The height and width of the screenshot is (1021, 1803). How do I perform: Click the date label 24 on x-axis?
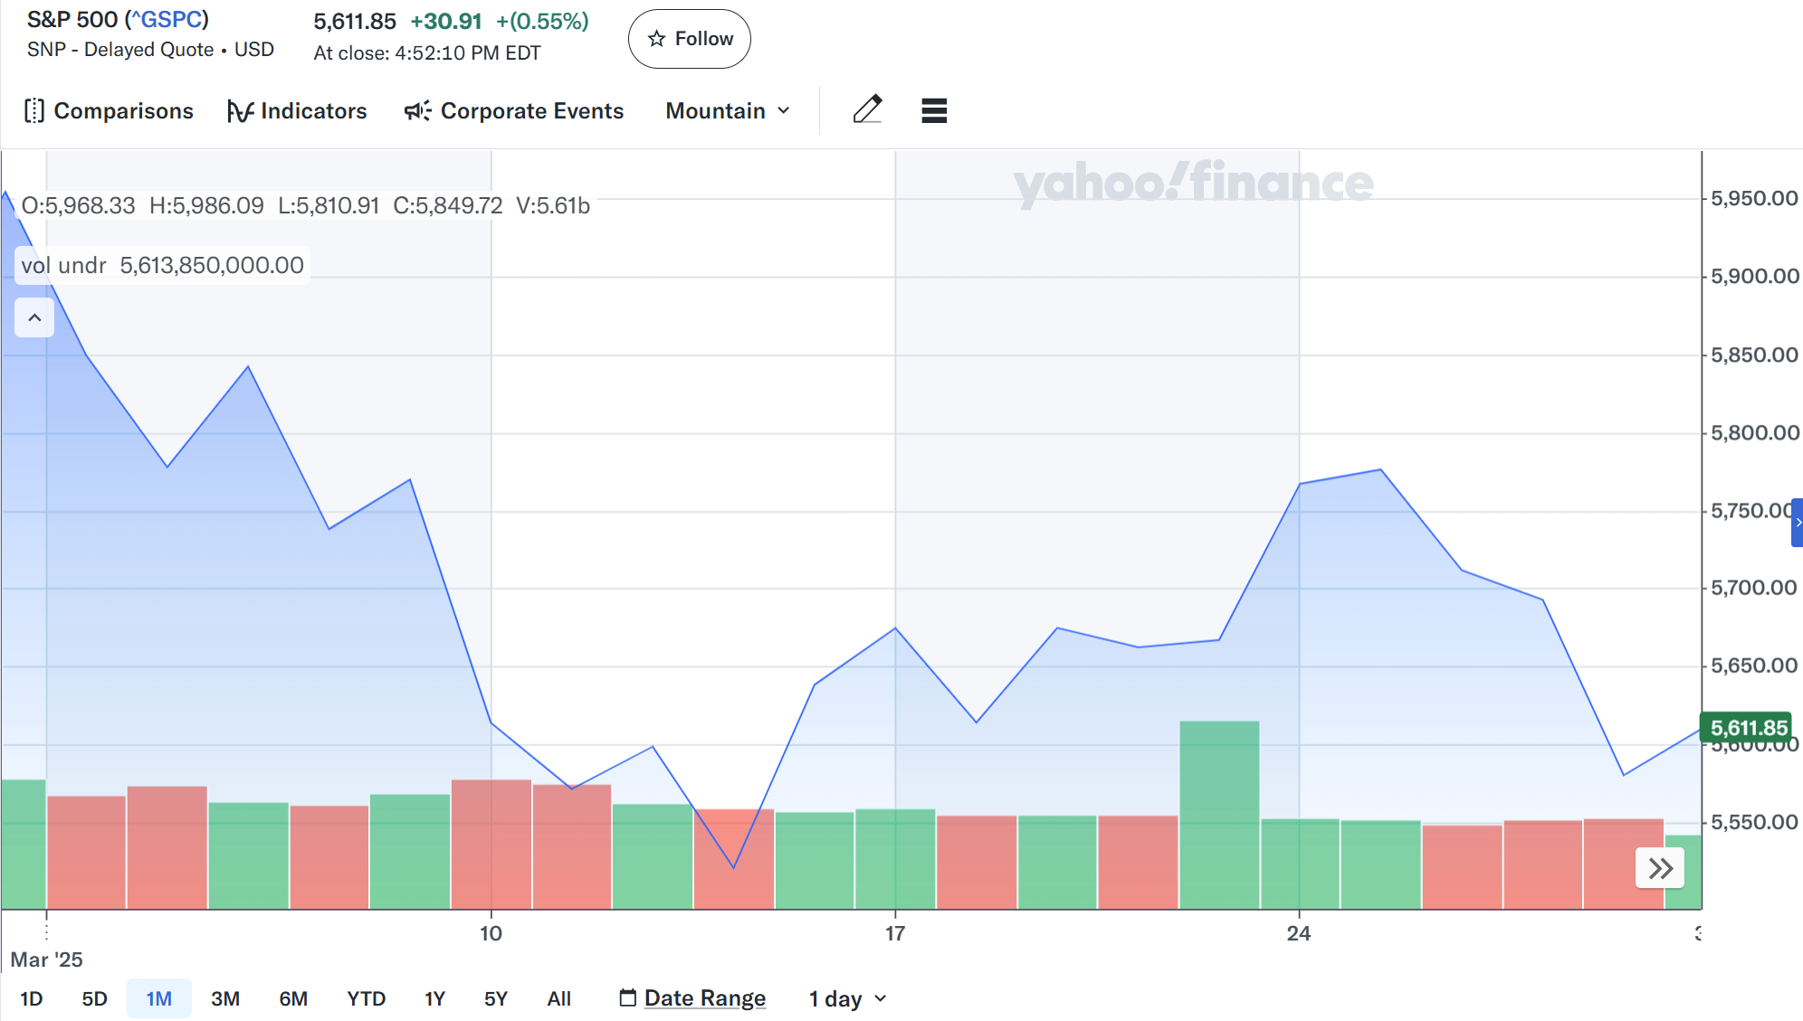click(1299, 933)
